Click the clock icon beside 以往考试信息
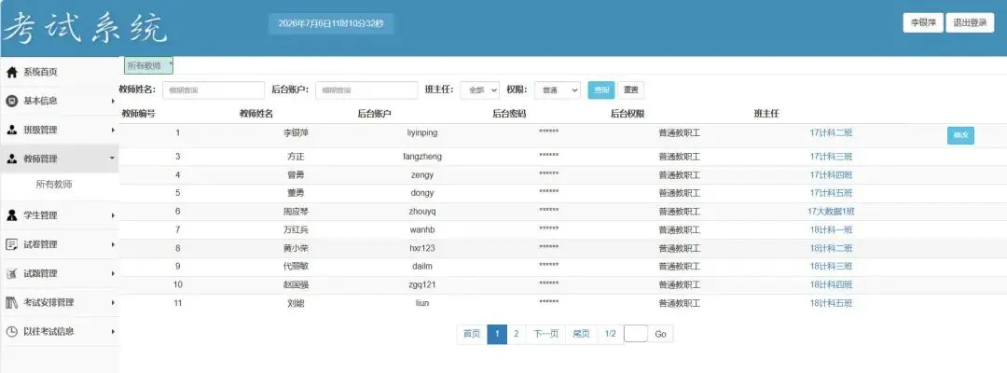This screenshot has height=373, width=1007. [x=11, y=331]
